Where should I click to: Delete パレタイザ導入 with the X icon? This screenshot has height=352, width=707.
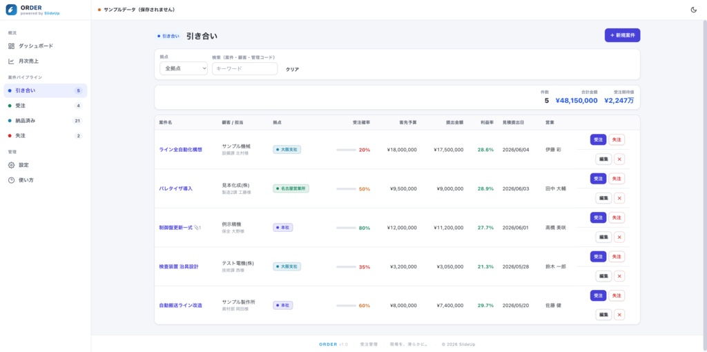619,198
